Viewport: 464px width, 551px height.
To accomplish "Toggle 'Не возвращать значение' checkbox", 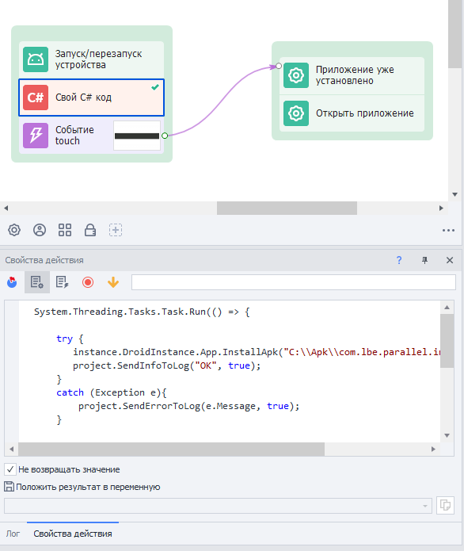I will tap(10, 469).
